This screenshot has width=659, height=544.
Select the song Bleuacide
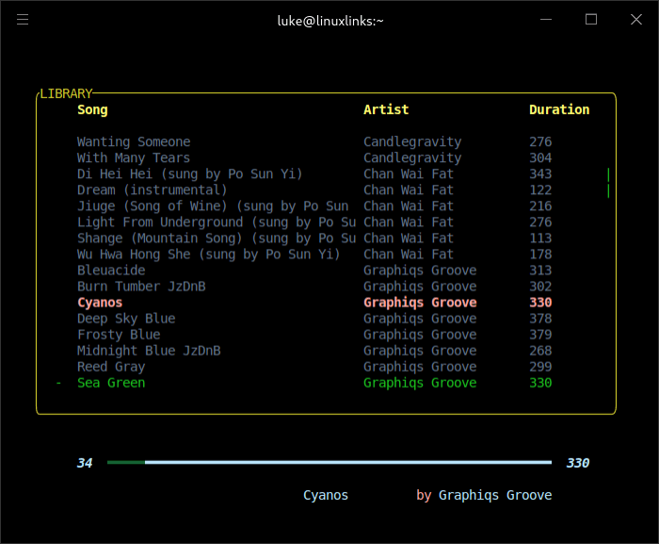(x=111, y=271)
